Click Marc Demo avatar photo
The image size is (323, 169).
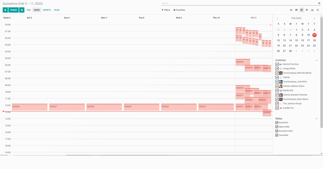[x=281, y=99]
